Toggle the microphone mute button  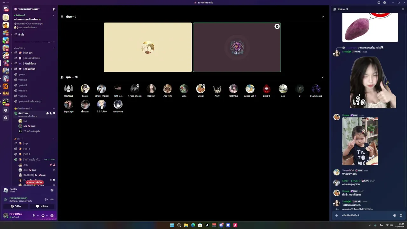coord(34,215)
